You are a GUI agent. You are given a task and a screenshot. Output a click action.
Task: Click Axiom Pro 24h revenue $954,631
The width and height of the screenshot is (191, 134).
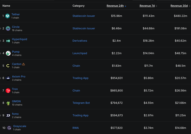117,78
